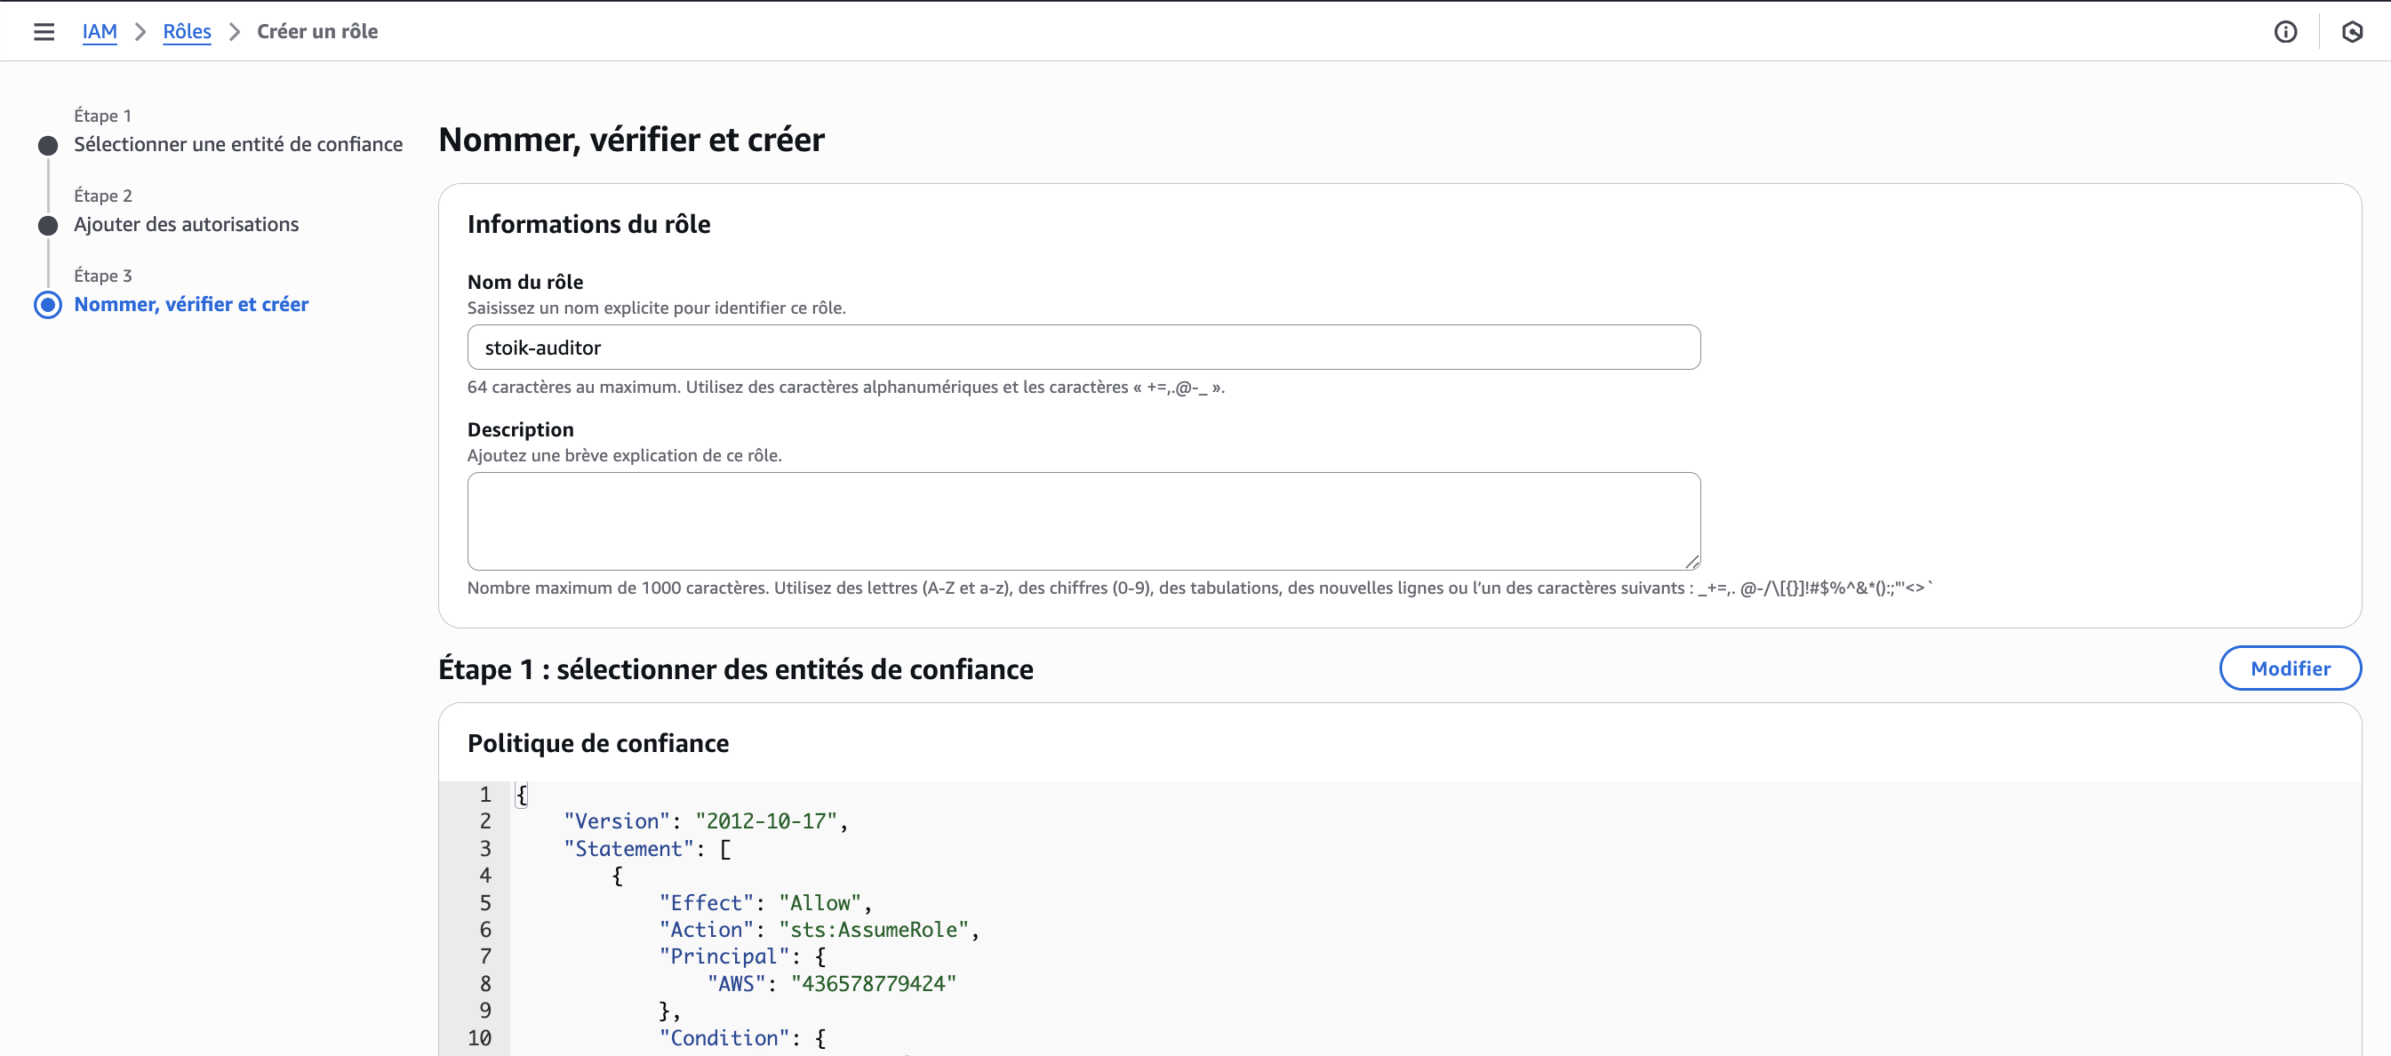Click the Étape 2 step indicator dot

pyautogui.click(x=48, y=226)
